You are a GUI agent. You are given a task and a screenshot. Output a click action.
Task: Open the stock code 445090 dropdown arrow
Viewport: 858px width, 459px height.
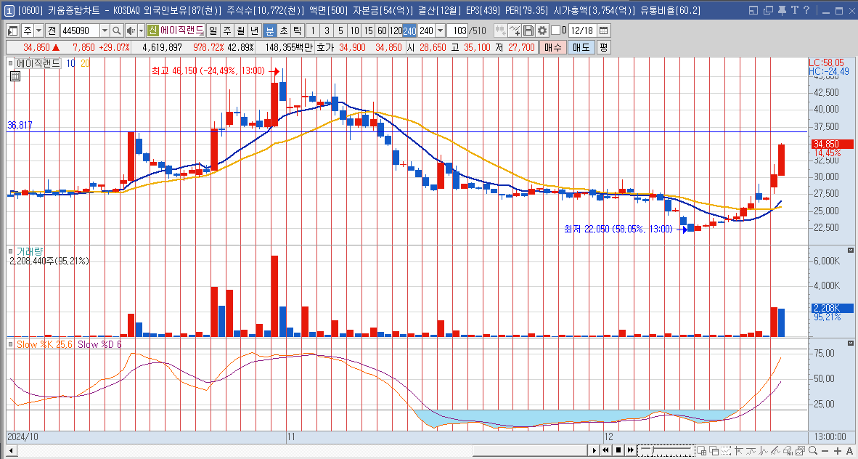(x=104, y=31)
